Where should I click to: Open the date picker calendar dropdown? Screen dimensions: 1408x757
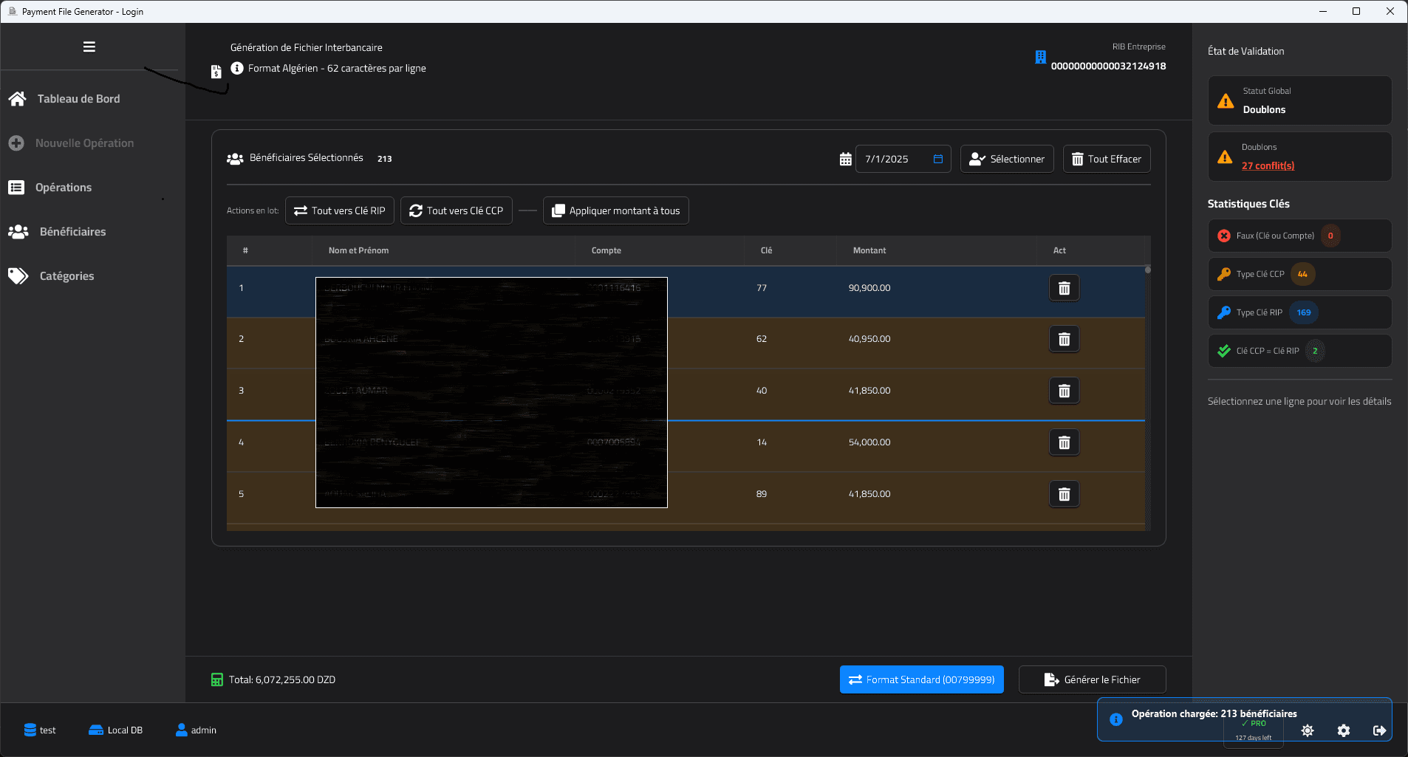tap(938, 159)
